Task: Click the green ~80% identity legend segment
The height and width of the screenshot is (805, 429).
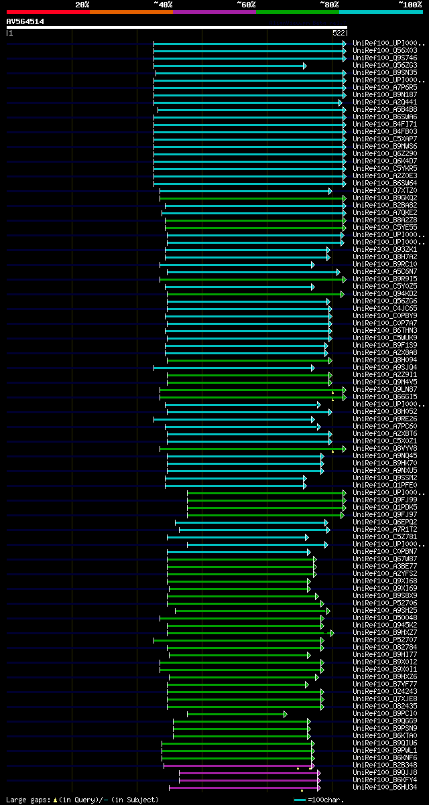Action: 298,11
